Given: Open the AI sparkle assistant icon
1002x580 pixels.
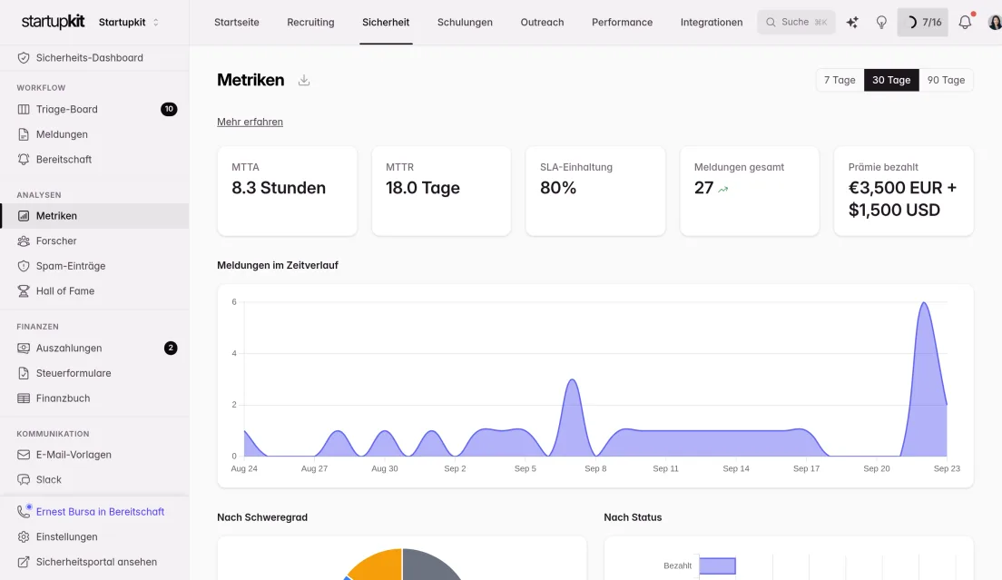Looking at the screenshot, I should click(x=852, y=23).
